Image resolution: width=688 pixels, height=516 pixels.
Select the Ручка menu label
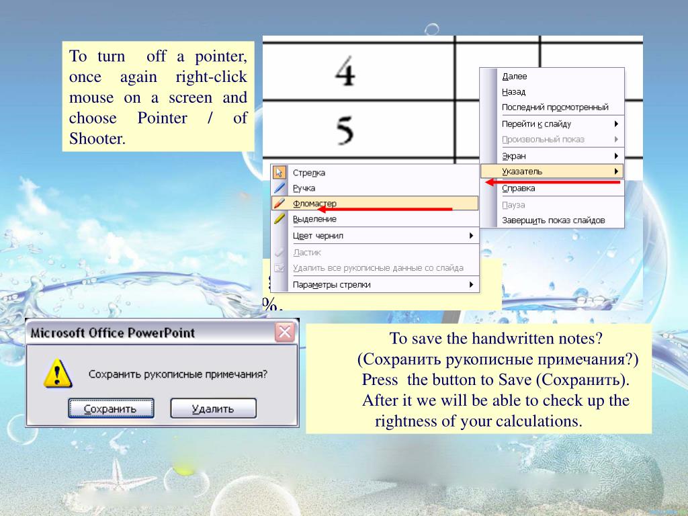click(304, 188)
